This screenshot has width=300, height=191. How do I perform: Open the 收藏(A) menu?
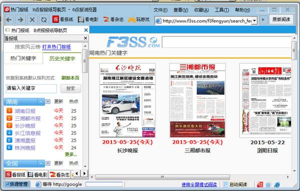pyautogui.click(x=201, y=10)
